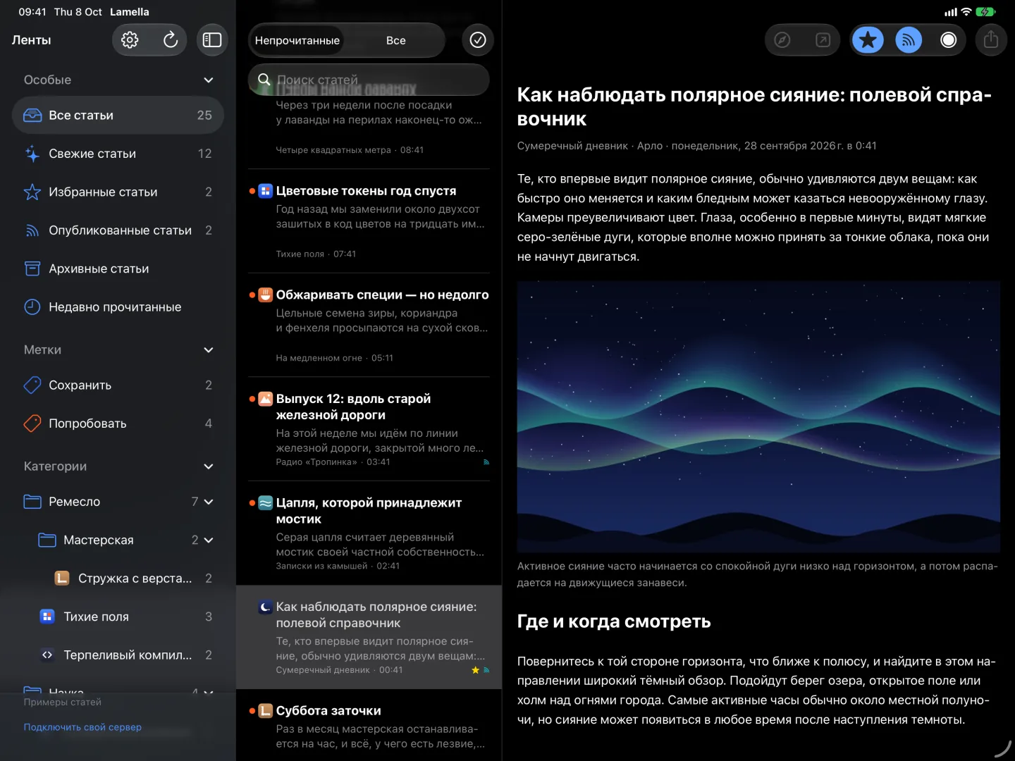Image resolution: width=1015 pixels, height=761 pixels.
Task: Click the magnifier search icon
Action: click(x=264, y=80)
